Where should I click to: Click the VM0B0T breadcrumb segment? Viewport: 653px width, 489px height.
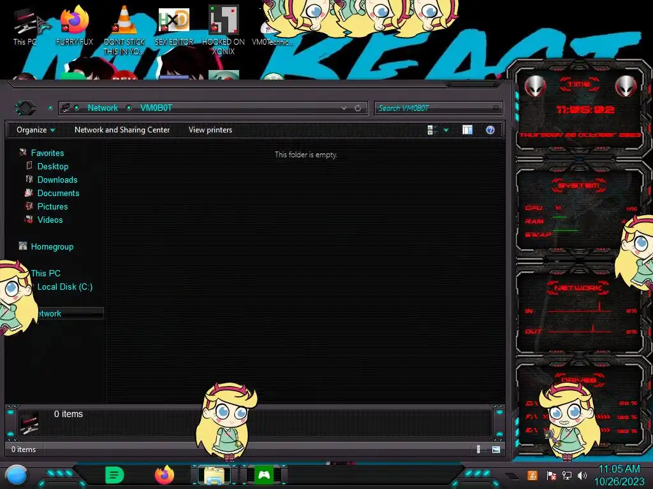156,108
